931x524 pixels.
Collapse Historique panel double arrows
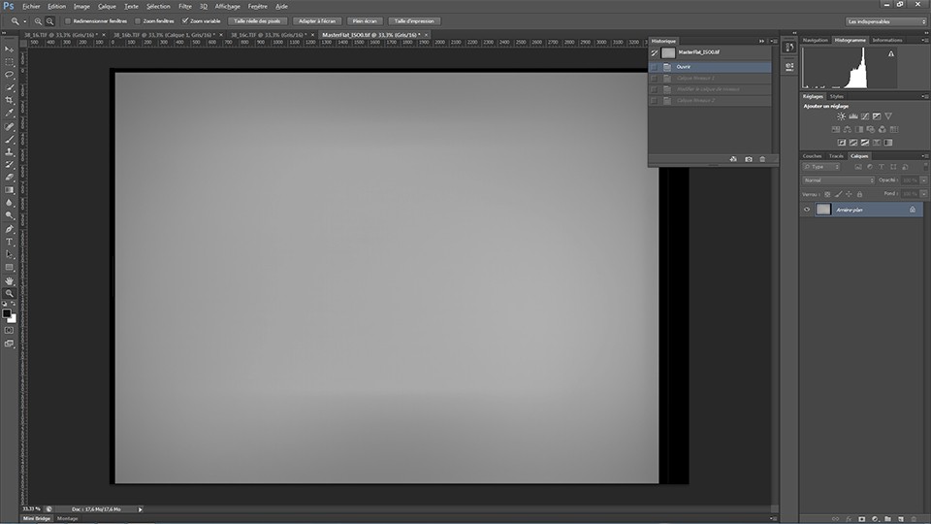click(762, 41)
